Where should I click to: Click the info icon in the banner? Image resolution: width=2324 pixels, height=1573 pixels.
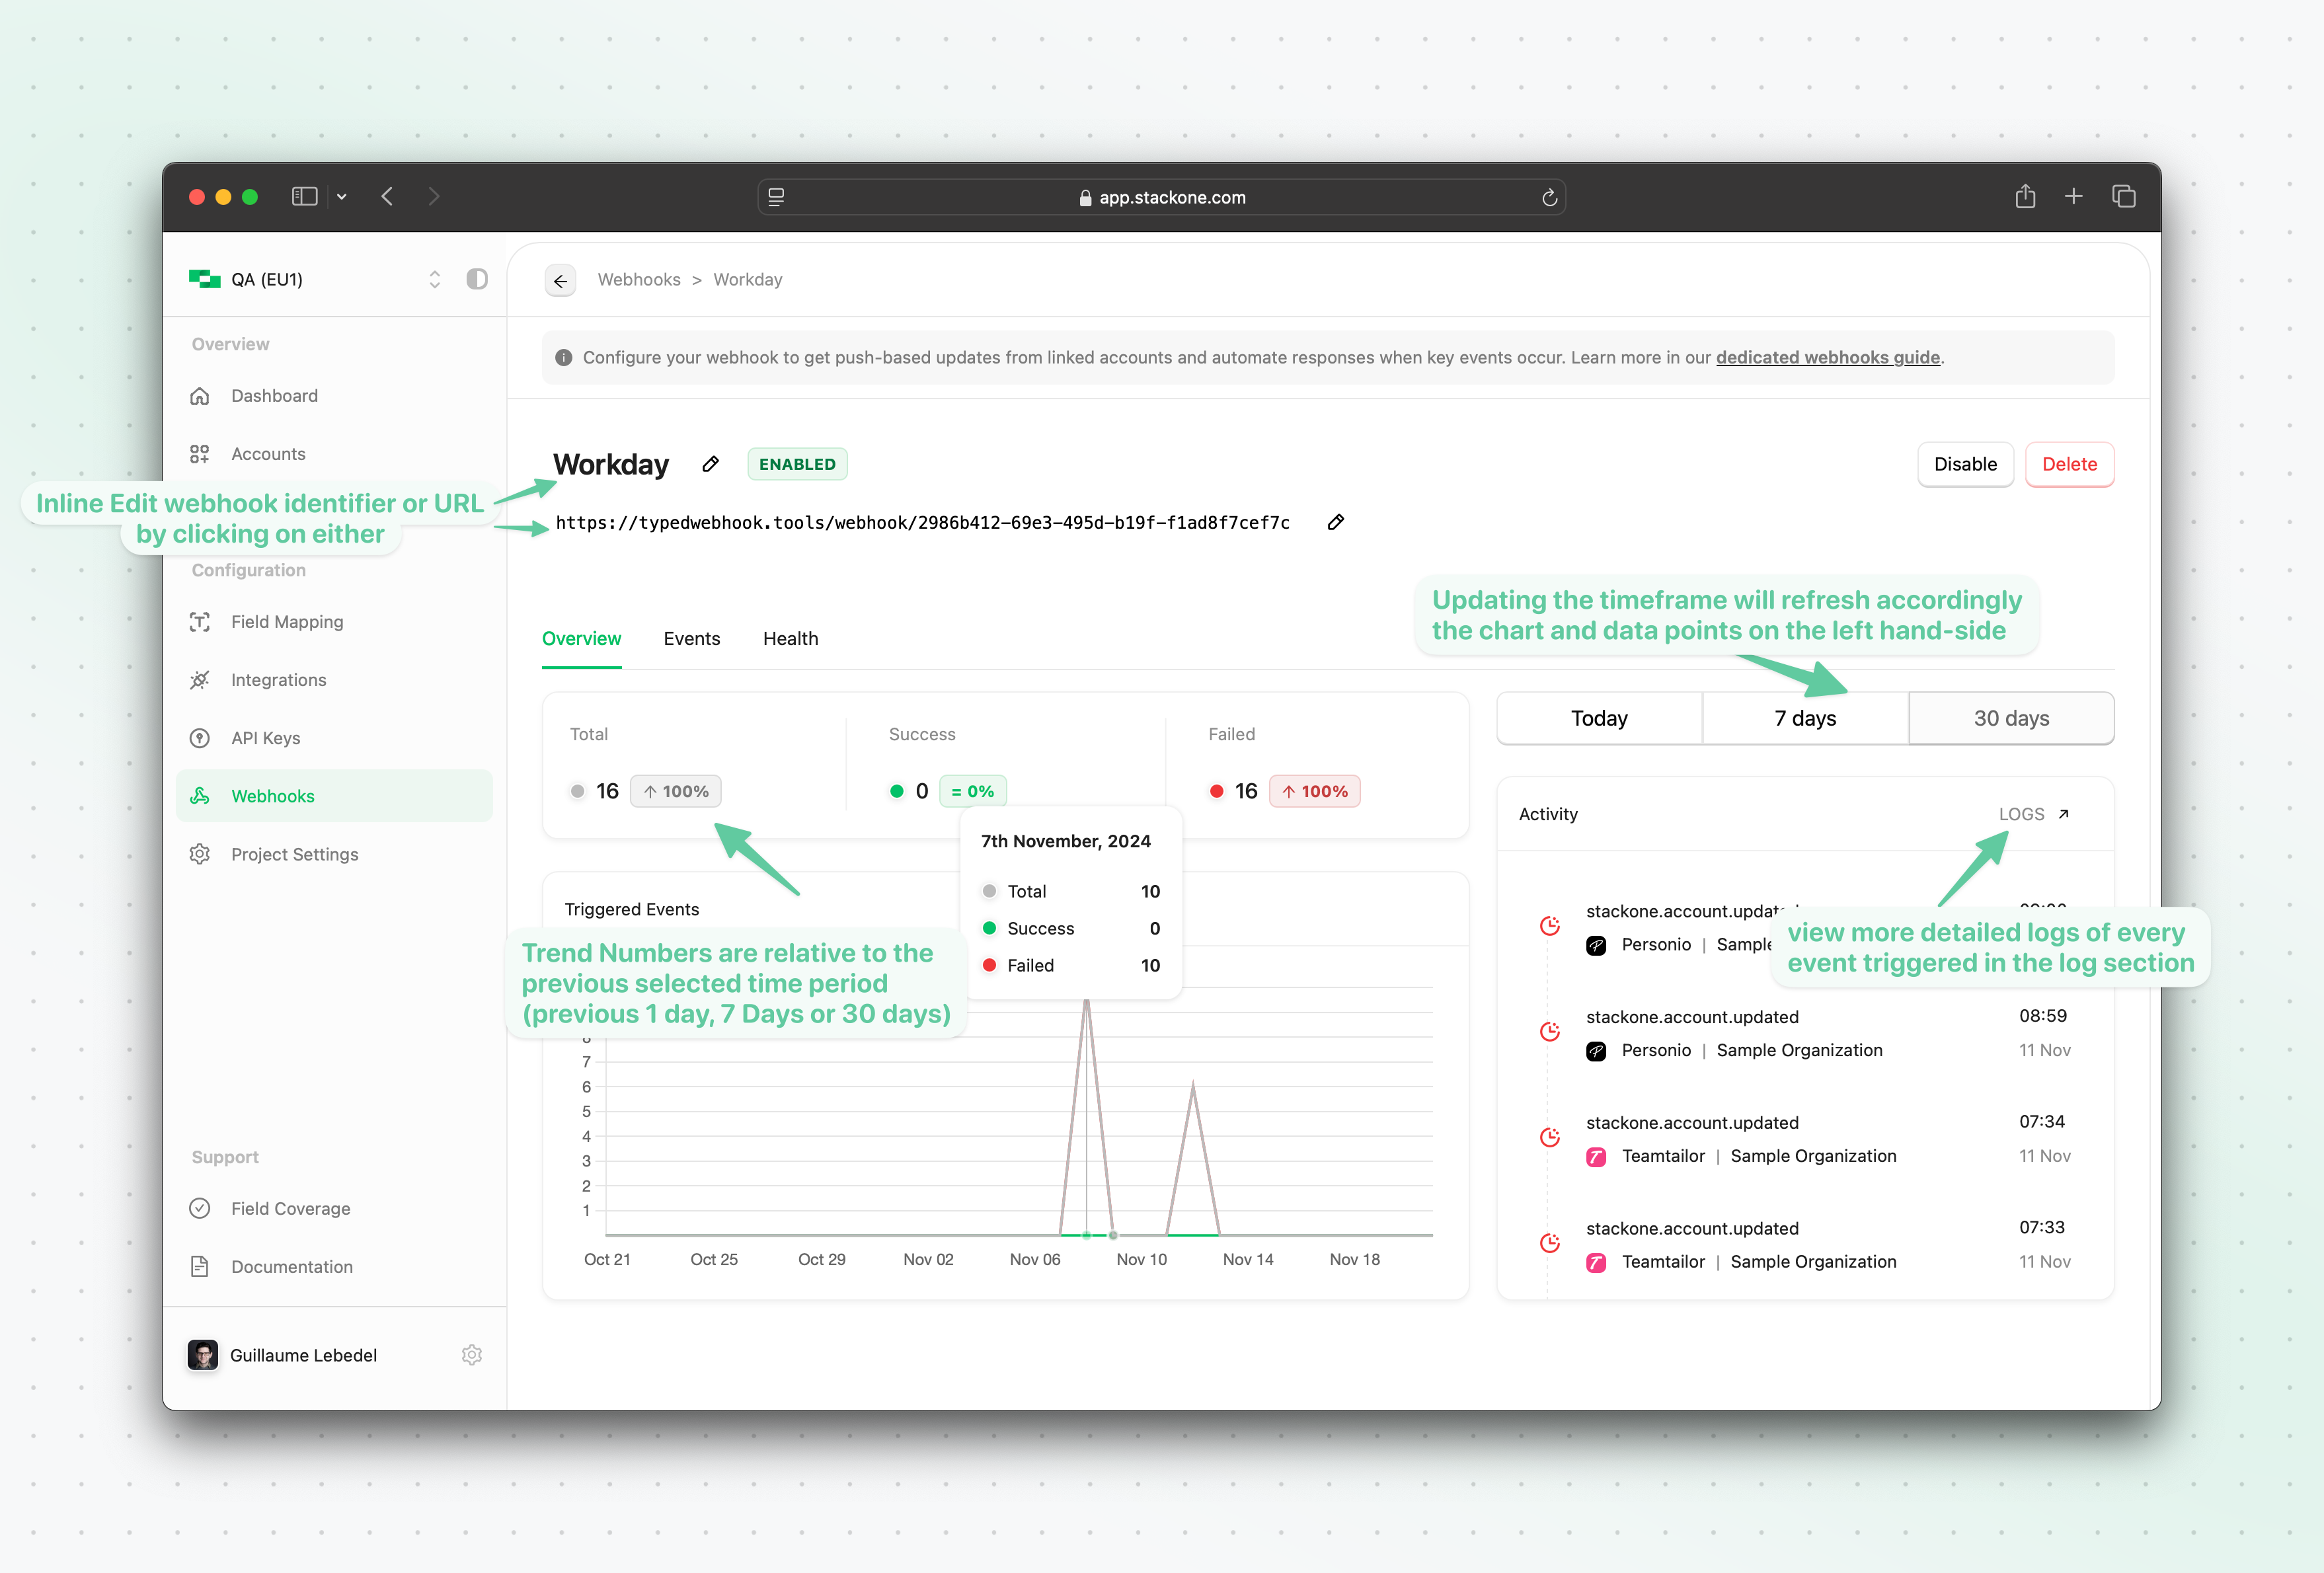(x=564, y=357)
